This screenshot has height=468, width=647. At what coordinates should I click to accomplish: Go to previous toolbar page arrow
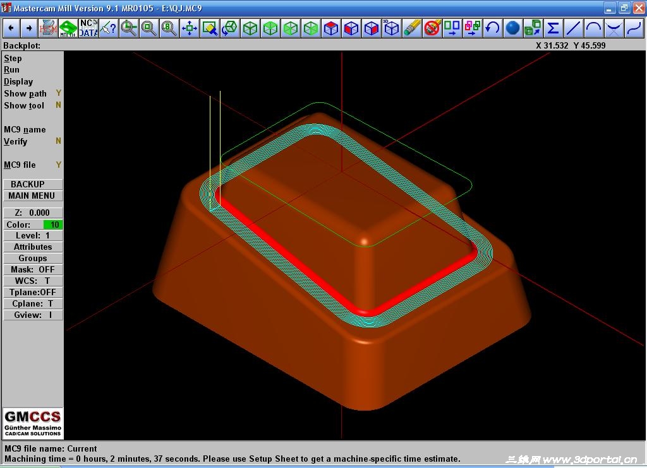pyautogui.click(x=11, y=28)
